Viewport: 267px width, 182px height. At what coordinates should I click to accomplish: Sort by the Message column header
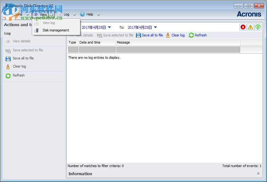(178, 42)
